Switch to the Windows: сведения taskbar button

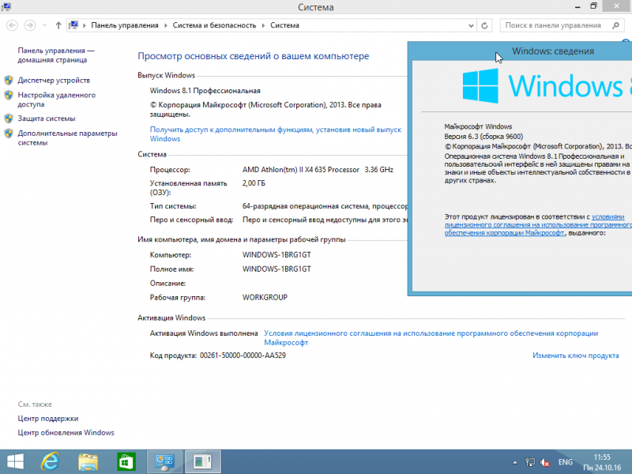point(203,461)
